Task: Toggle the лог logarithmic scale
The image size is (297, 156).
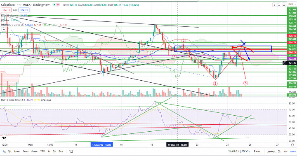Action: tap(285, 151)
